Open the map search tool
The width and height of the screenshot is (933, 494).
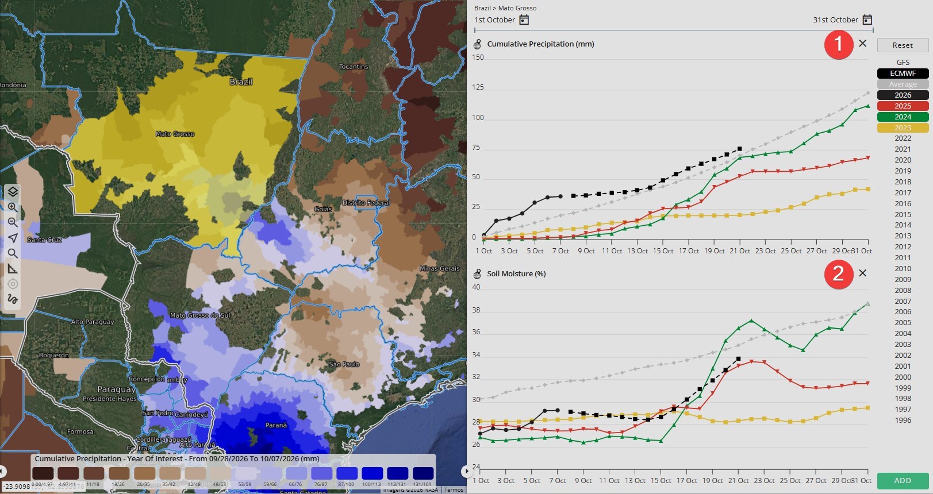tap(13, 253)
